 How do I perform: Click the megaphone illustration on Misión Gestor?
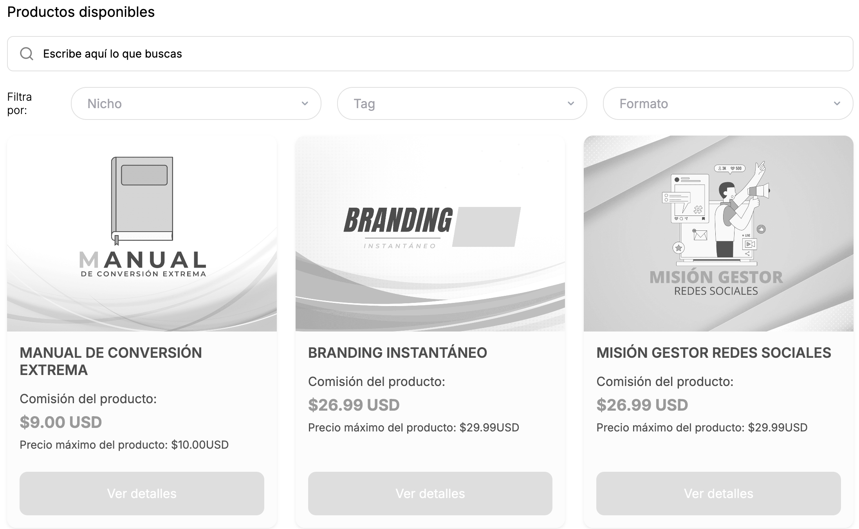pos(758,192)
